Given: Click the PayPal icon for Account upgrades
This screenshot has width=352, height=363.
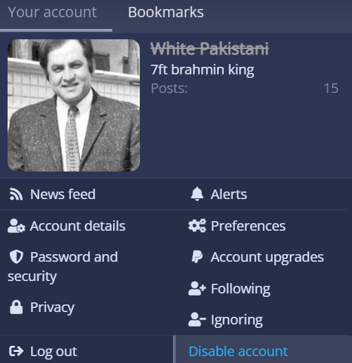Looking at the screenshot, I should pyautogui.click(x=197, y=257).
